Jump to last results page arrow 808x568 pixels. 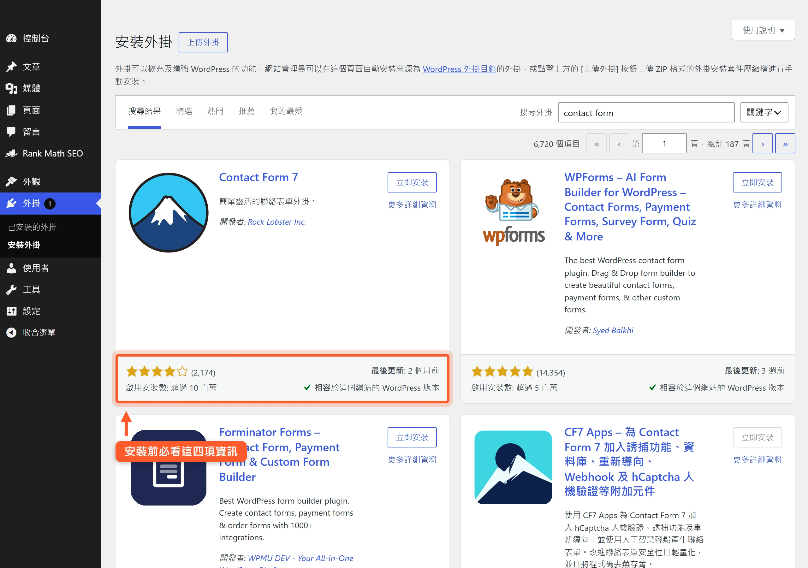(x=785, y=144)
